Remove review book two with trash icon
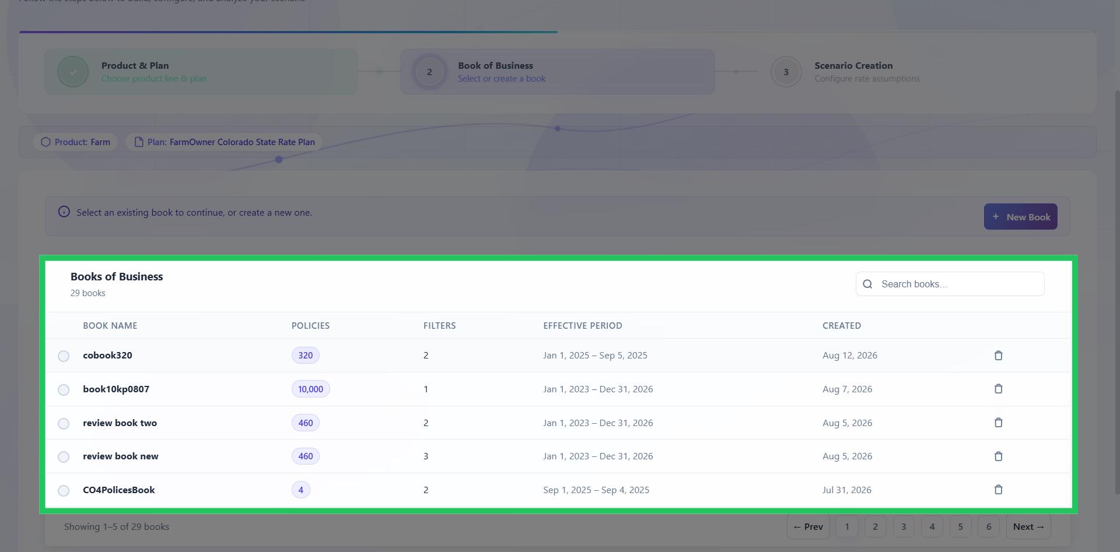Screen dimensions: 1120x552 (998, 423)
